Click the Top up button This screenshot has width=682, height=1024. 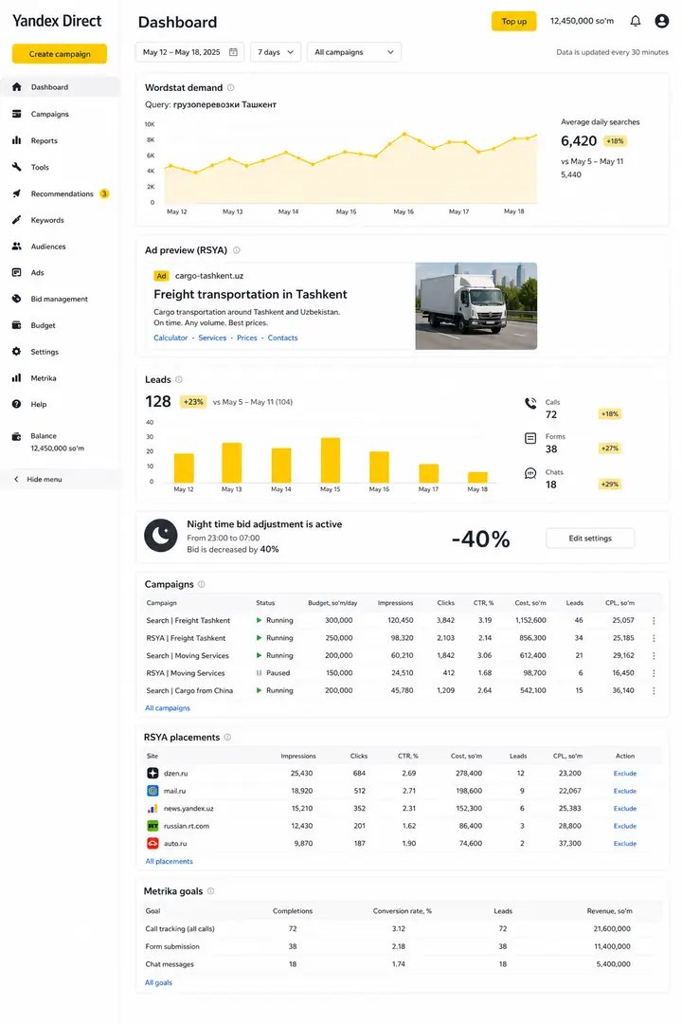click(513, 22)
